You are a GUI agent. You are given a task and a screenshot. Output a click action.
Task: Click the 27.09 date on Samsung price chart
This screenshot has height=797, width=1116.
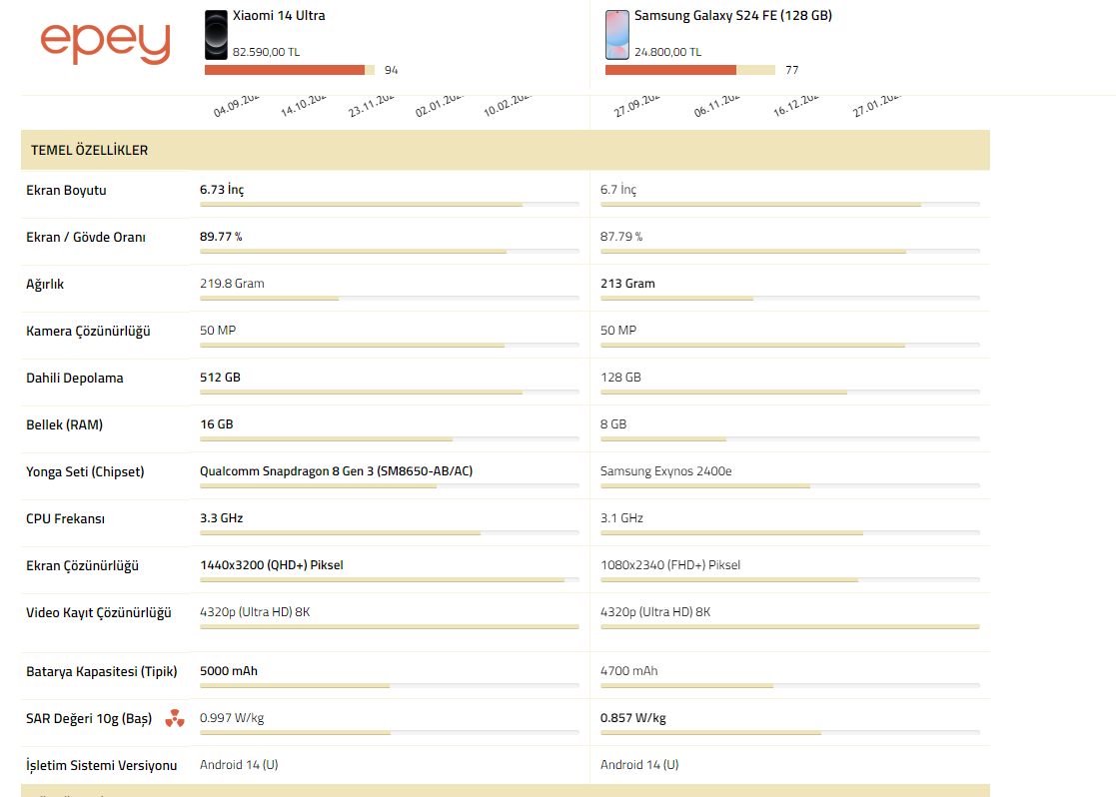pyautogui.click(x=637, y=105)
